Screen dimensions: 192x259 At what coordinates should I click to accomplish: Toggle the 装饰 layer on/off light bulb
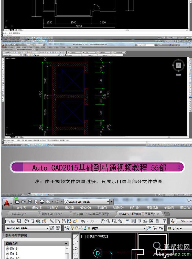72,228
